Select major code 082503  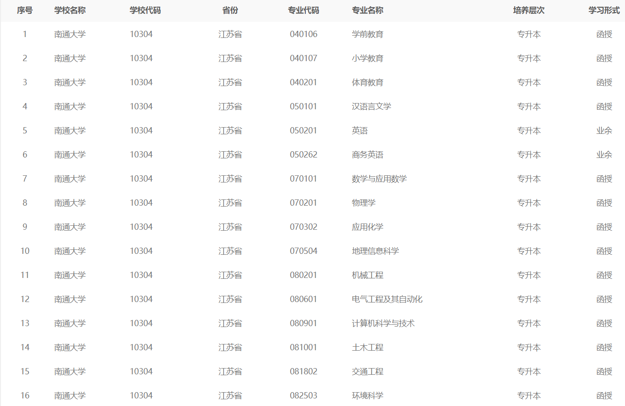click(x=304, y=396)
